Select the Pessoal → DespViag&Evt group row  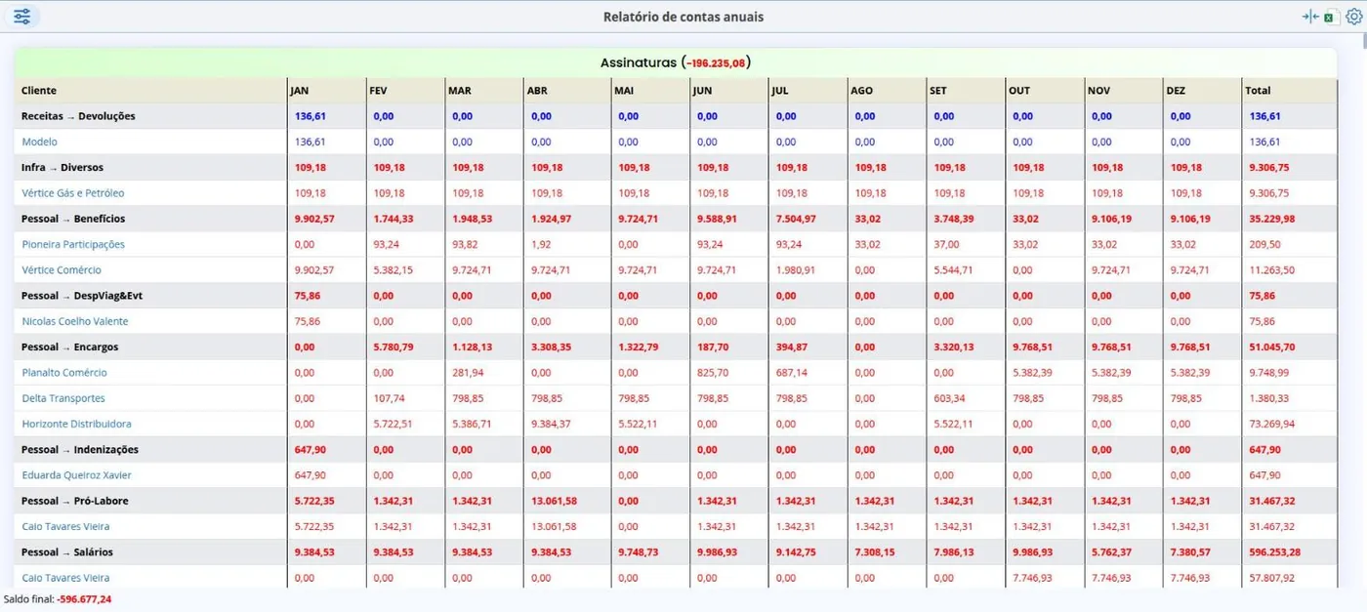(676, 296)
